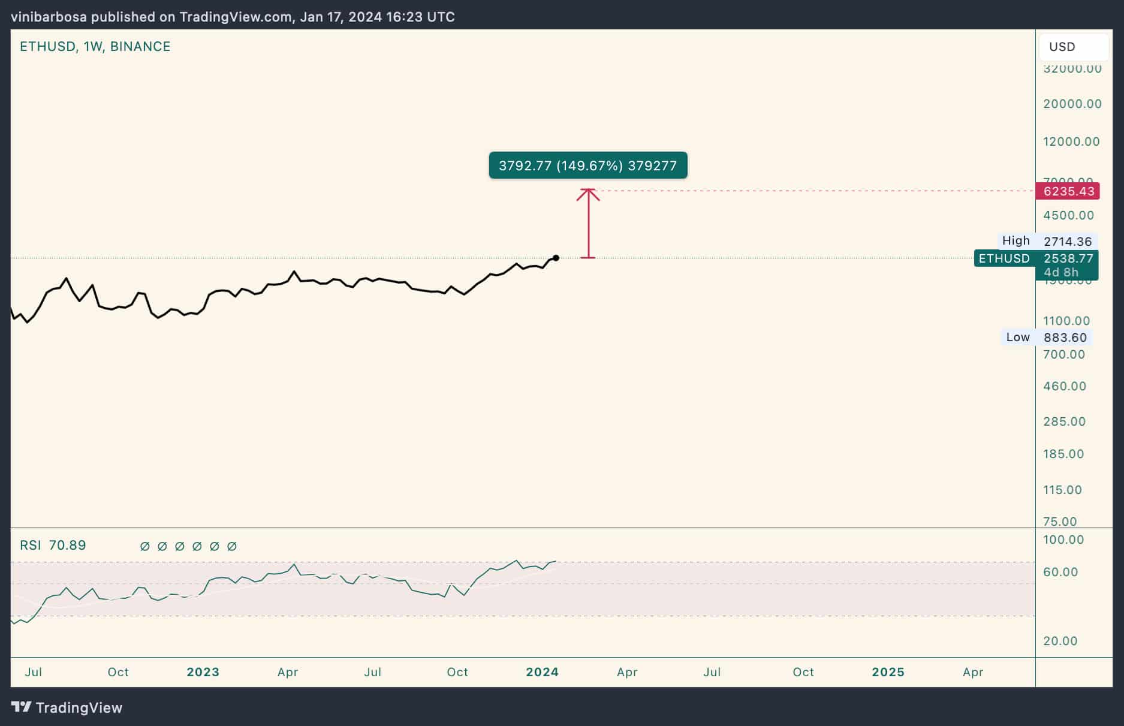
Task: Click the TradingView wordmark text in the footer
Action: (x=79, y=708)
